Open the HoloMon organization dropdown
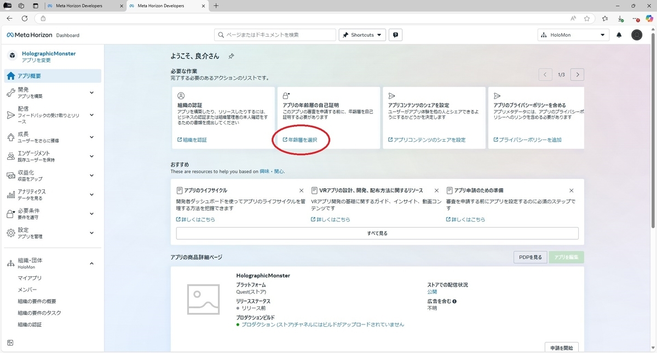Viewport: 657px width, 353px height. [573, 35]
